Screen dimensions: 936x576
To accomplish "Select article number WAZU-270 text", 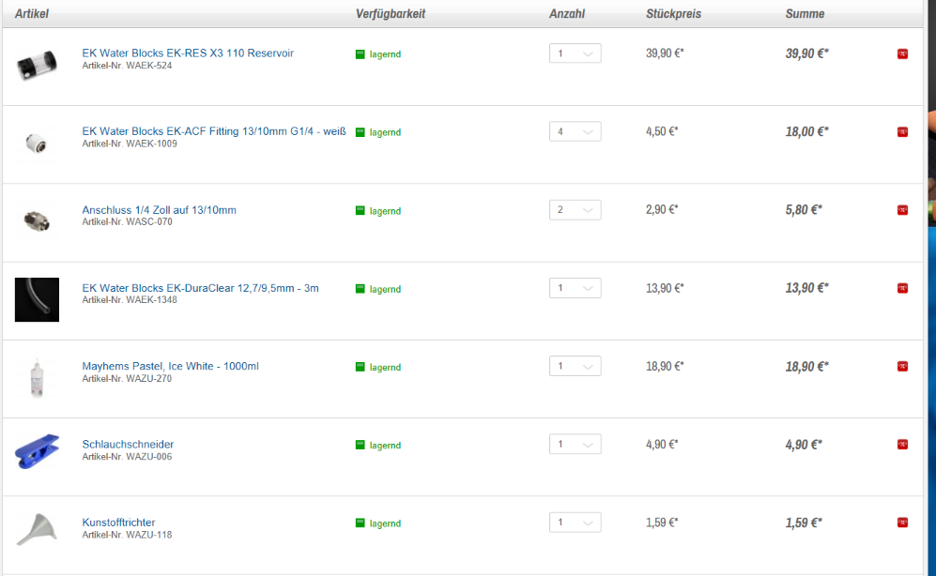I will (x=149, y=379).
